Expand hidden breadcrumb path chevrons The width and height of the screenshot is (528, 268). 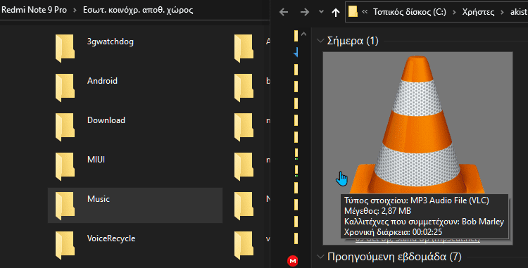point(365,12)
